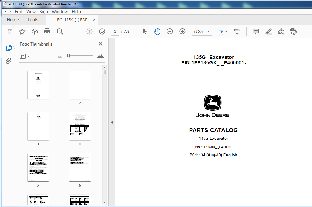Select the highlight text pen tool

[x=268, y=31]
